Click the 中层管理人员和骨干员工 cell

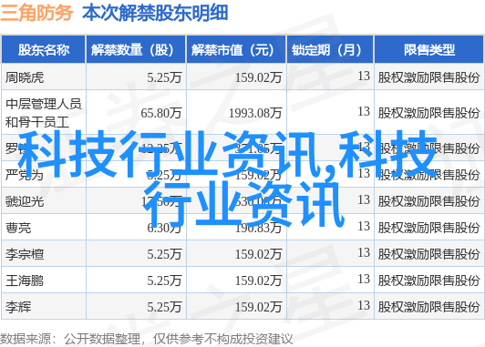pos(44,113)
